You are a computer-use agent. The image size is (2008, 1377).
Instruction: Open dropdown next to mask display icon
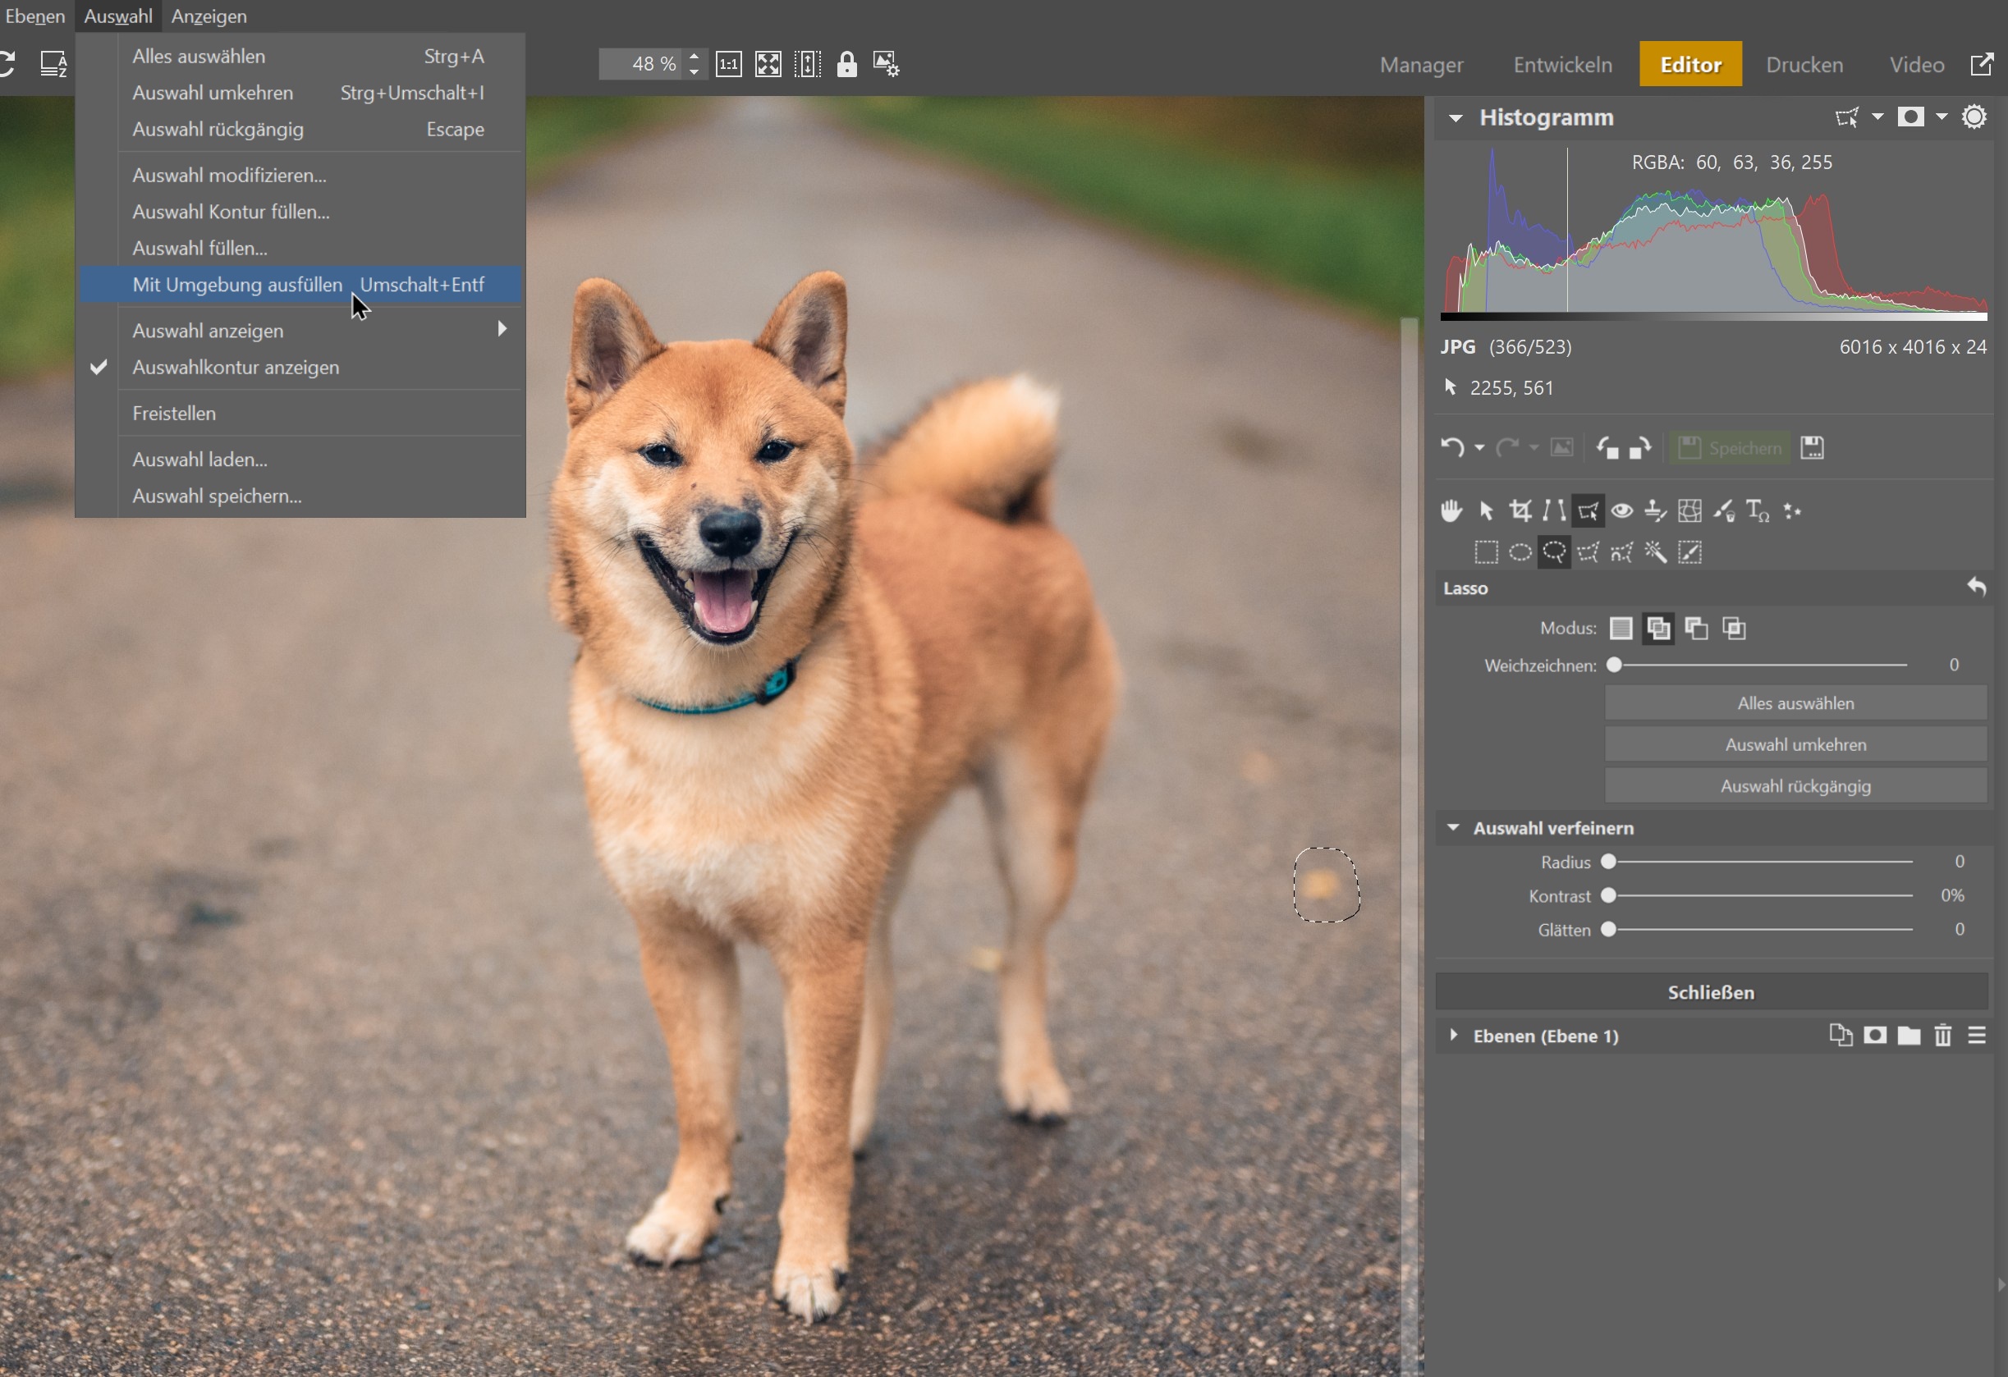click(1942, 117)
